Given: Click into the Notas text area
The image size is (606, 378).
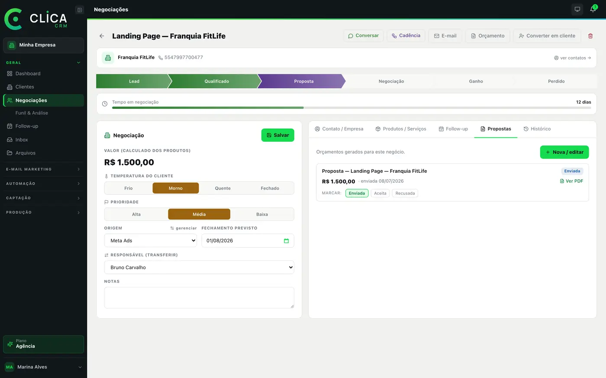Looking at the screenshot, I should point(199,298).
